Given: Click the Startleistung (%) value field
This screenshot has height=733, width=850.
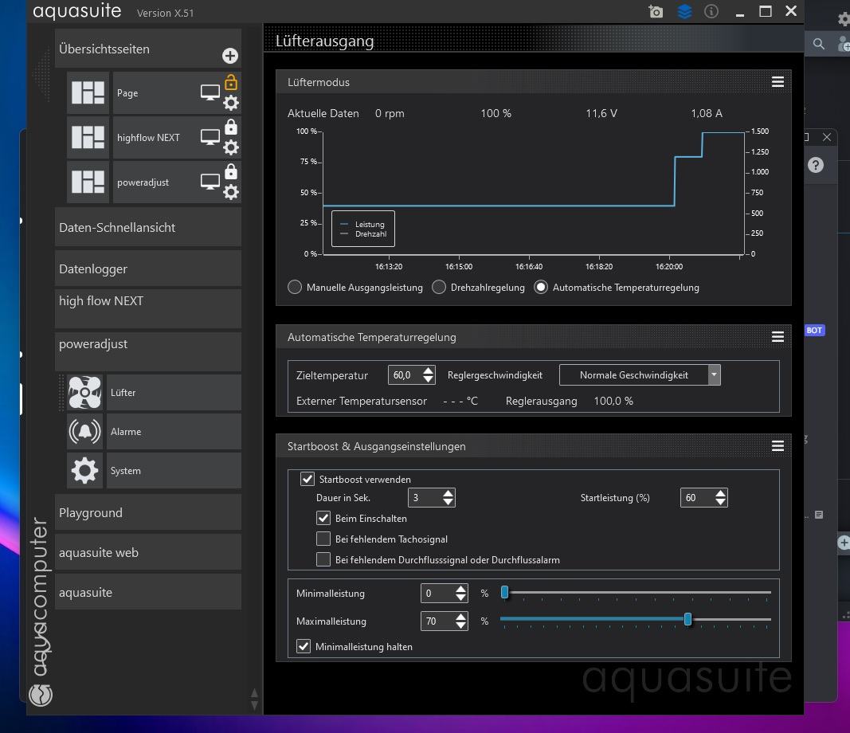Looking at the screenshot, I should [698, 497].
